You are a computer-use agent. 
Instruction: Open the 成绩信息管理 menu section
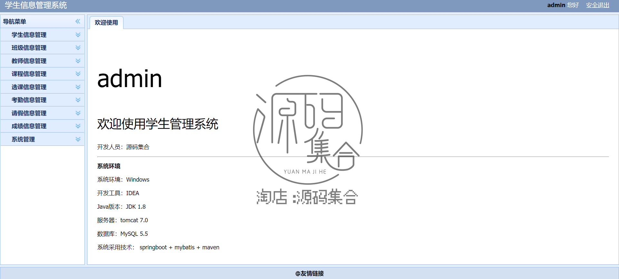tap(43, 126)
